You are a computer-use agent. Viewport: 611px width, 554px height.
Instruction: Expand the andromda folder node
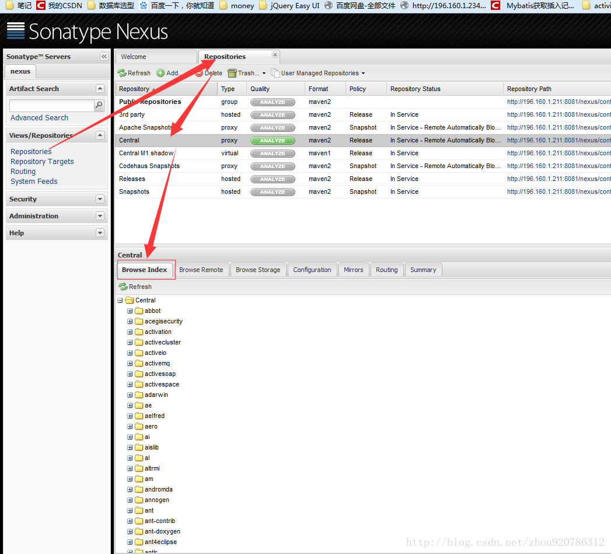pos(130,489)
